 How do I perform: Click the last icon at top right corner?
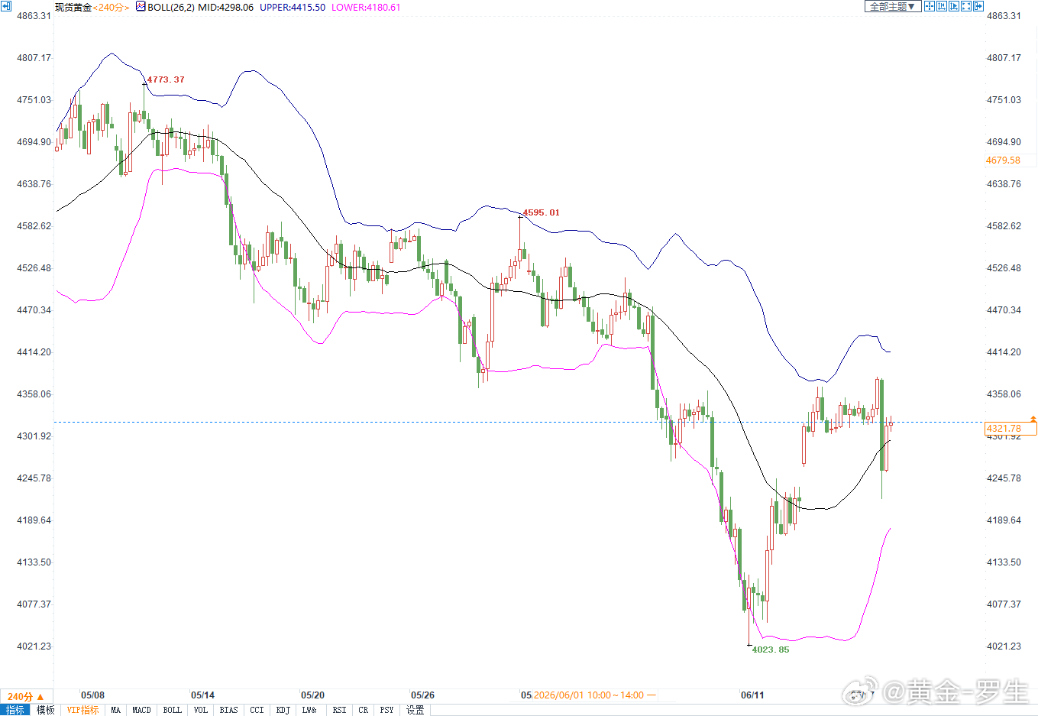pos(978,7)
